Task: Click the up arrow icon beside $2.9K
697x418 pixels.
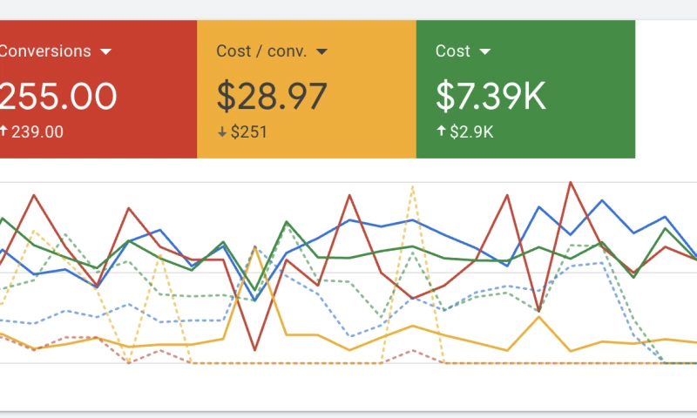Action: [441, 131]
